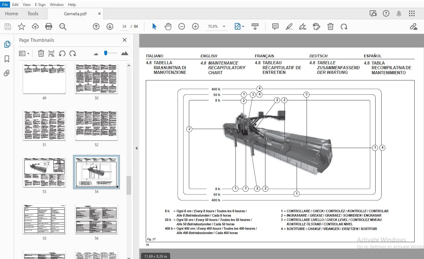424x259 pixels.
Task: Delete selected pages in thumbnails panel
Action: 41,53
